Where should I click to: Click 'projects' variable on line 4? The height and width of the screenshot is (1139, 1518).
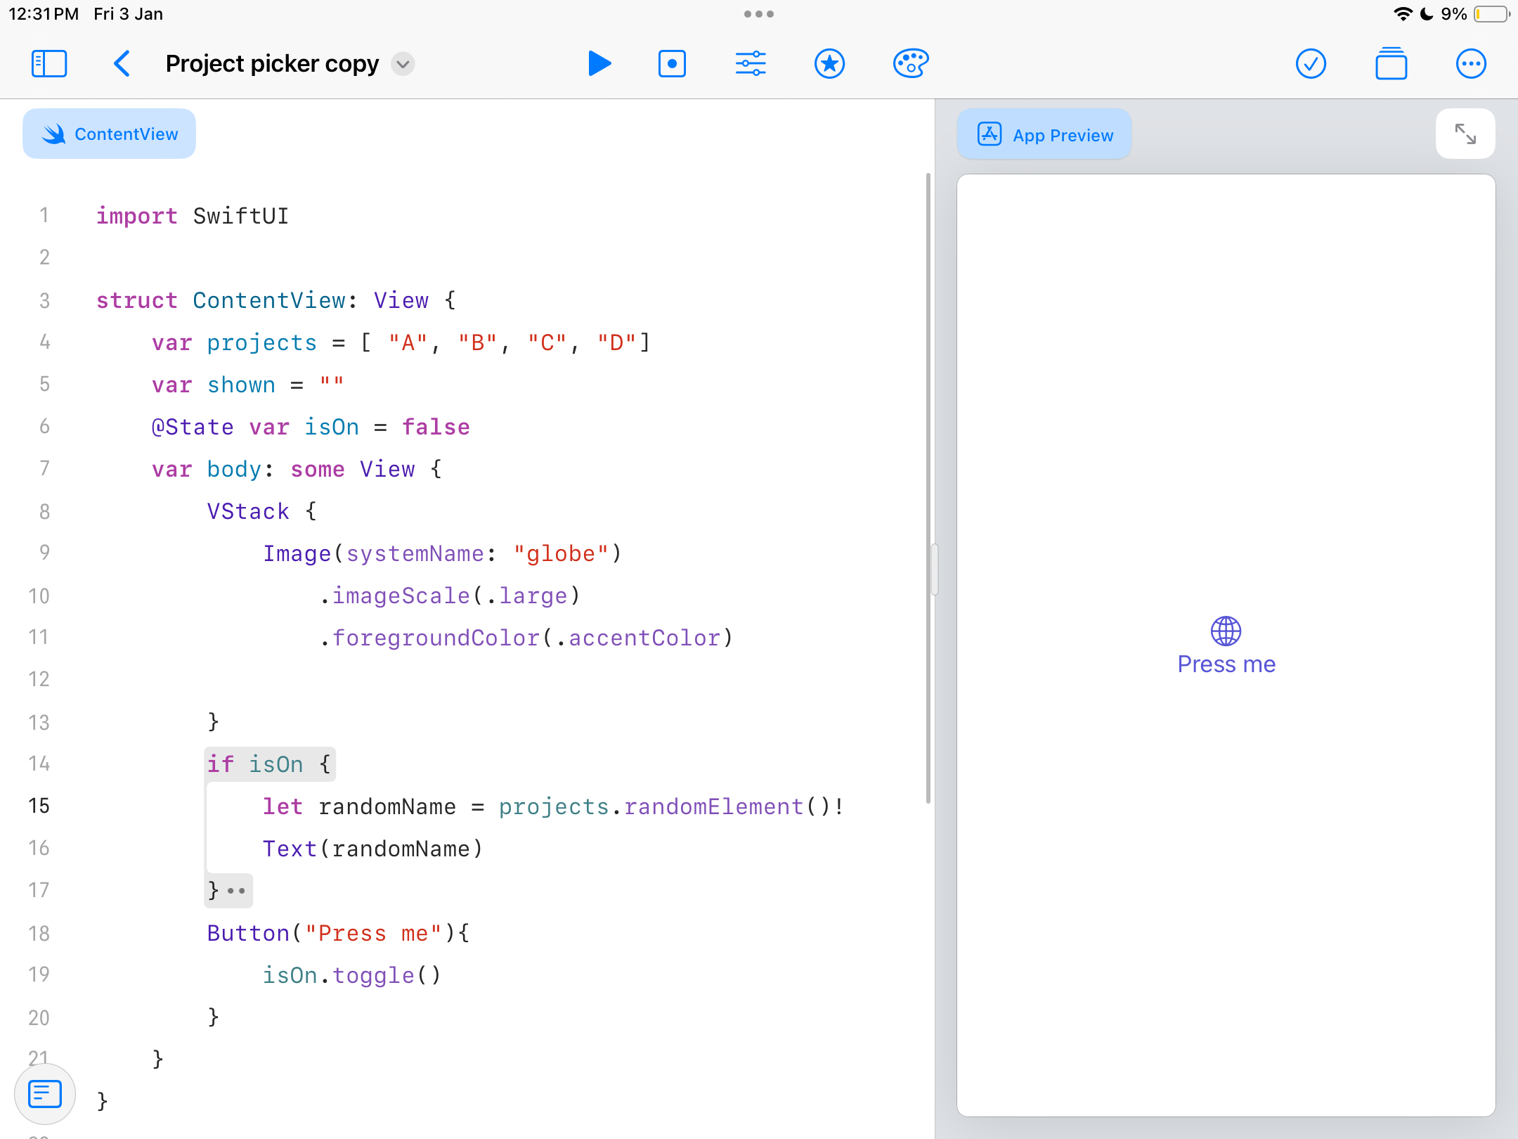click(262, 342)
